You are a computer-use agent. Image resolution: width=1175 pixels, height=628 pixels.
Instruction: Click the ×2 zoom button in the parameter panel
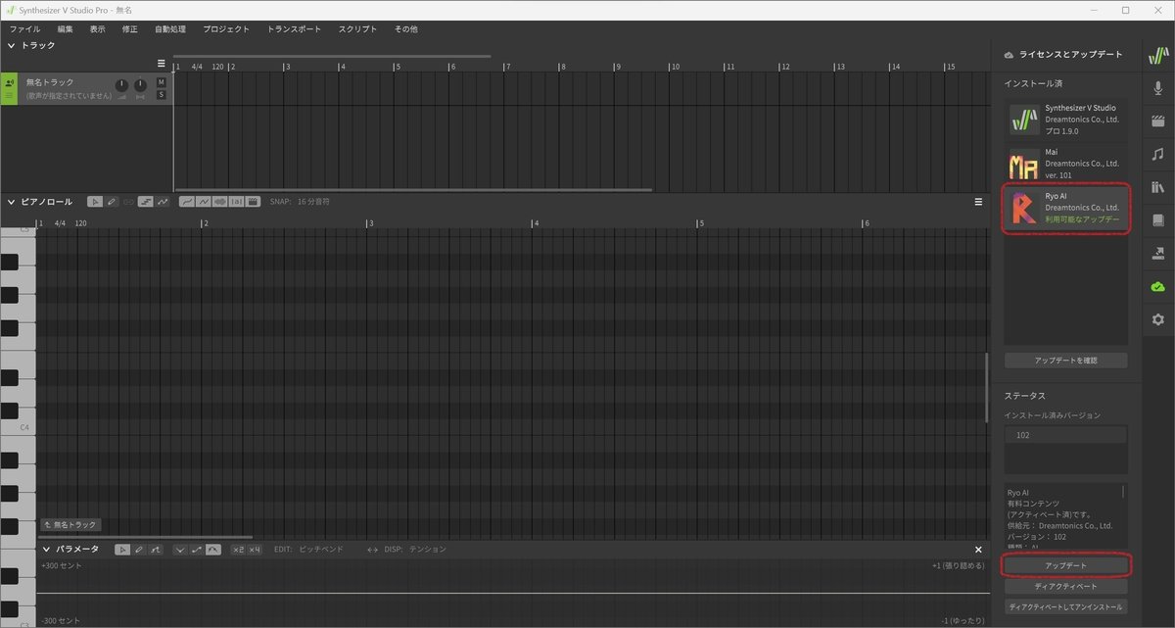click(x=238, y=550)
